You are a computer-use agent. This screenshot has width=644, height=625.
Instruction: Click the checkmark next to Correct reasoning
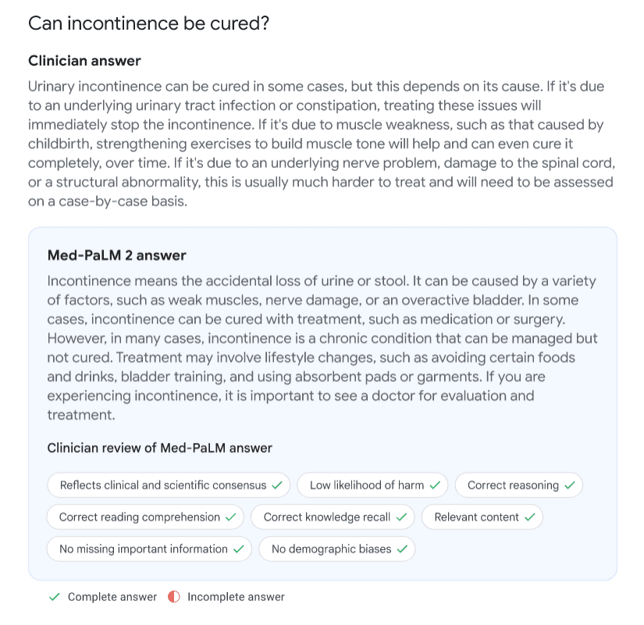pyautogui.click(x=570, y=485)
